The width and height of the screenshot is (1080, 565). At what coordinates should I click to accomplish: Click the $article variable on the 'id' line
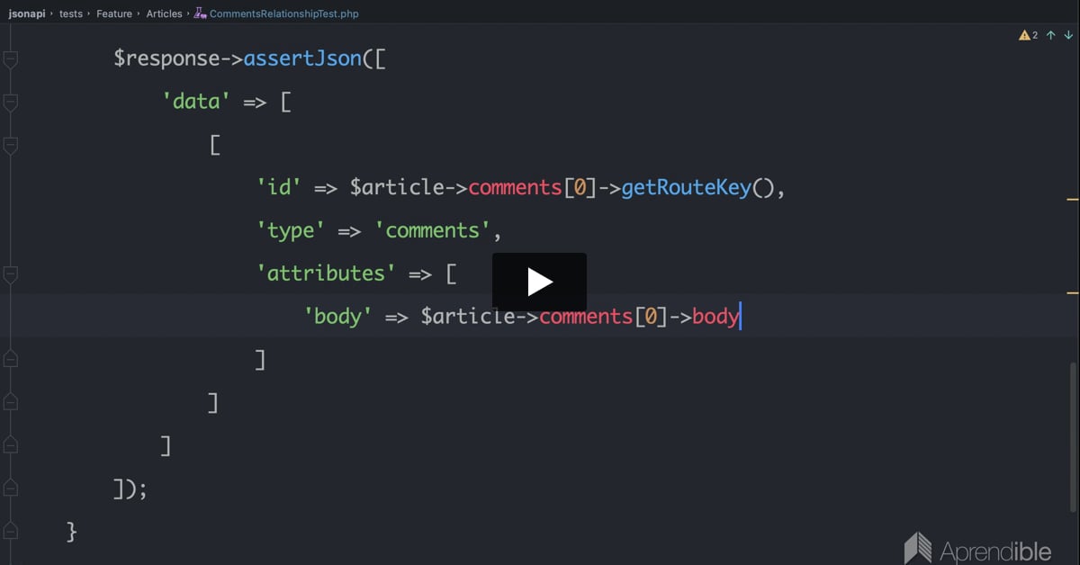(397, 188)
